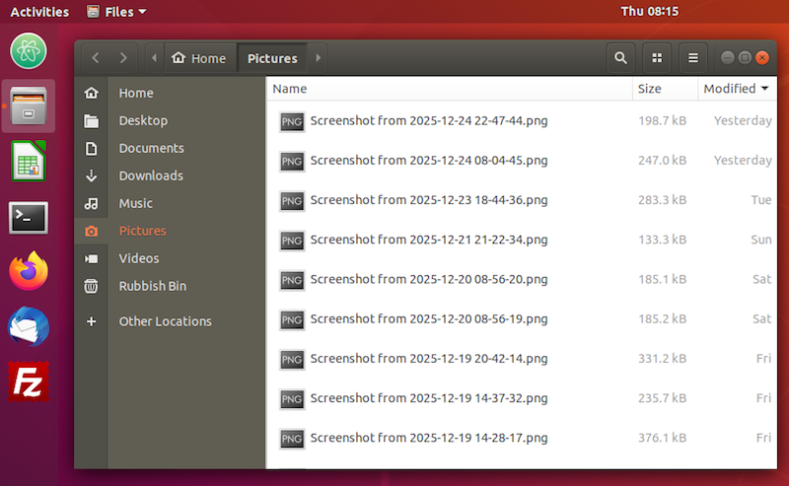Sort by the Modified column header

pos(737,89)
